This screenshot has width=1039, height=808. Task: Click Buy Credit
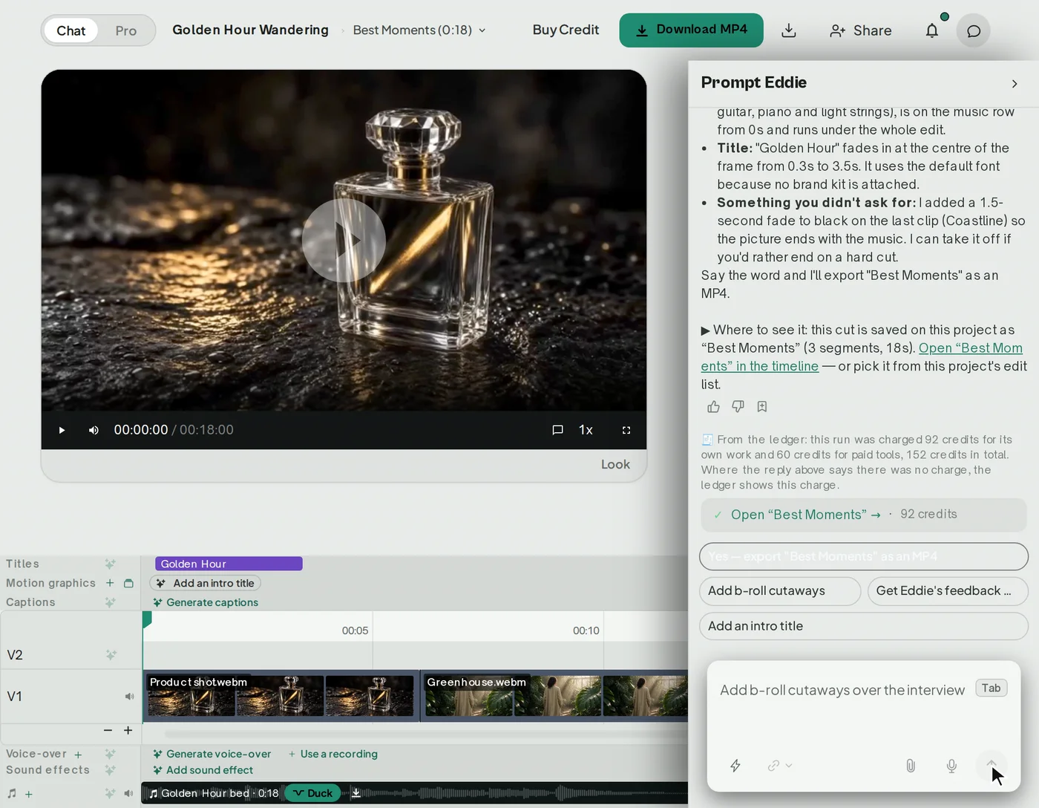(x=566, y=30)
